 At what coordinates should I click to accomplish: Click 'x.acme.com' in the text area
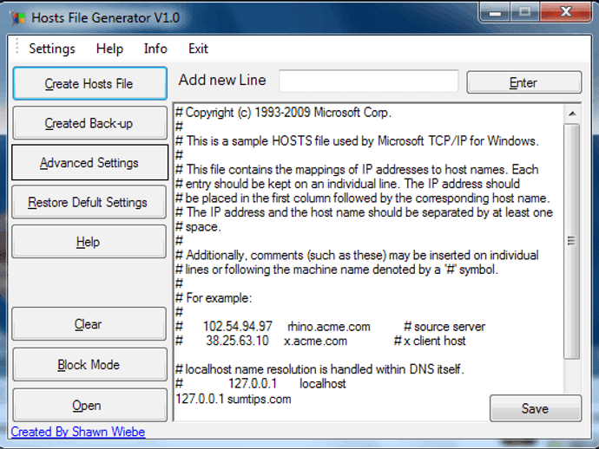(x=315, y=341)
